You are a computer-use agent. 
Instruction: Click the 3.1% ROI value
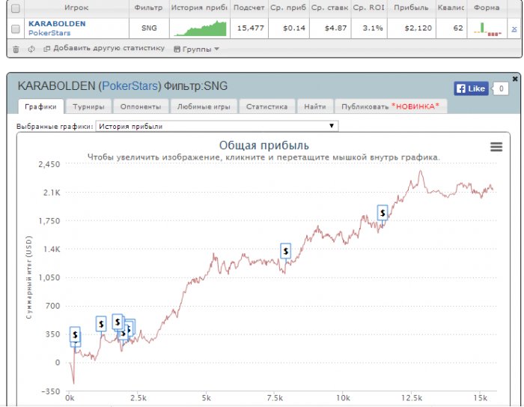coord(373,28)
